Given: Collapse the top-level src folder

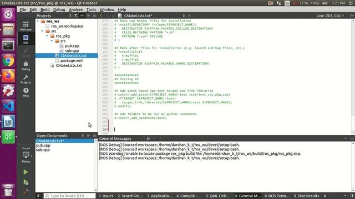Looking at the screenshot, I should (43, 31).
